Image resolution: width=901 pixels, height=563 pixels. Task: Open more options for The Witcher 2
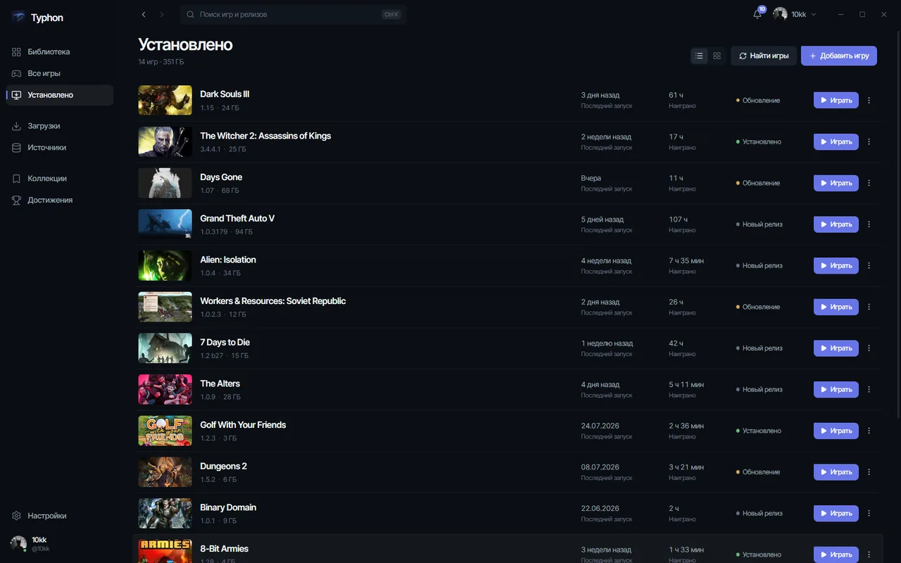[x=869, y=142]
